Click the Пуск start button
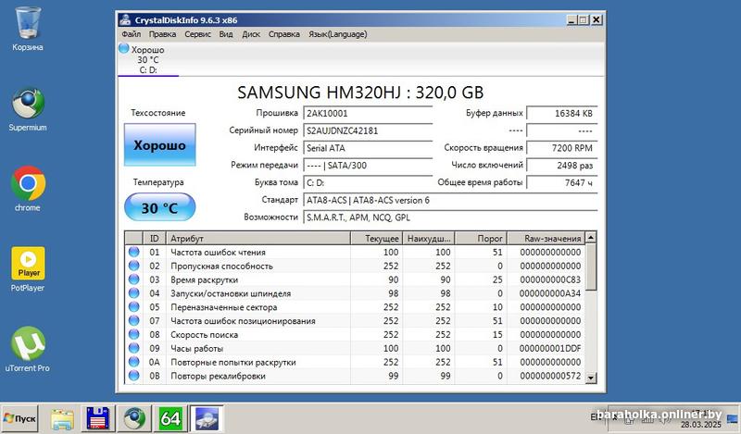741x434 pixels. point(19,418)
